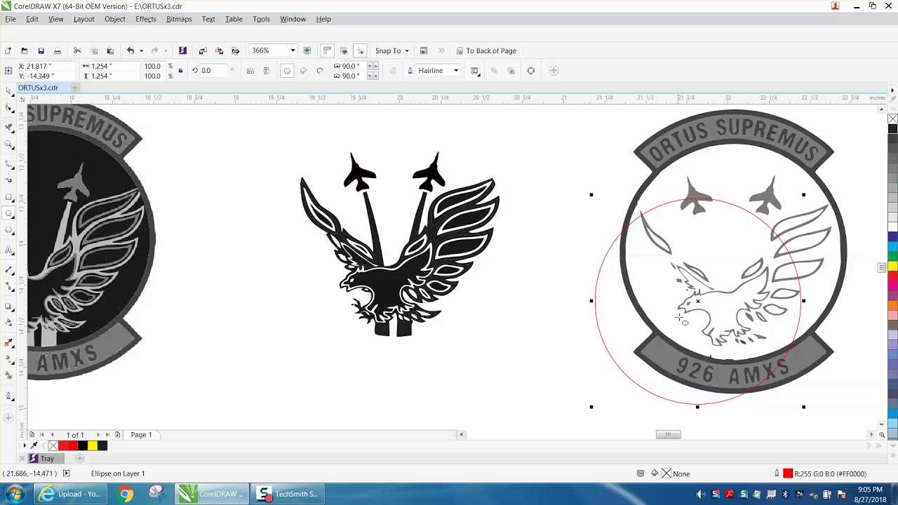Select the Ellipse tool in the toolbox
Screen dimensions: 898x505
(8, 214)
